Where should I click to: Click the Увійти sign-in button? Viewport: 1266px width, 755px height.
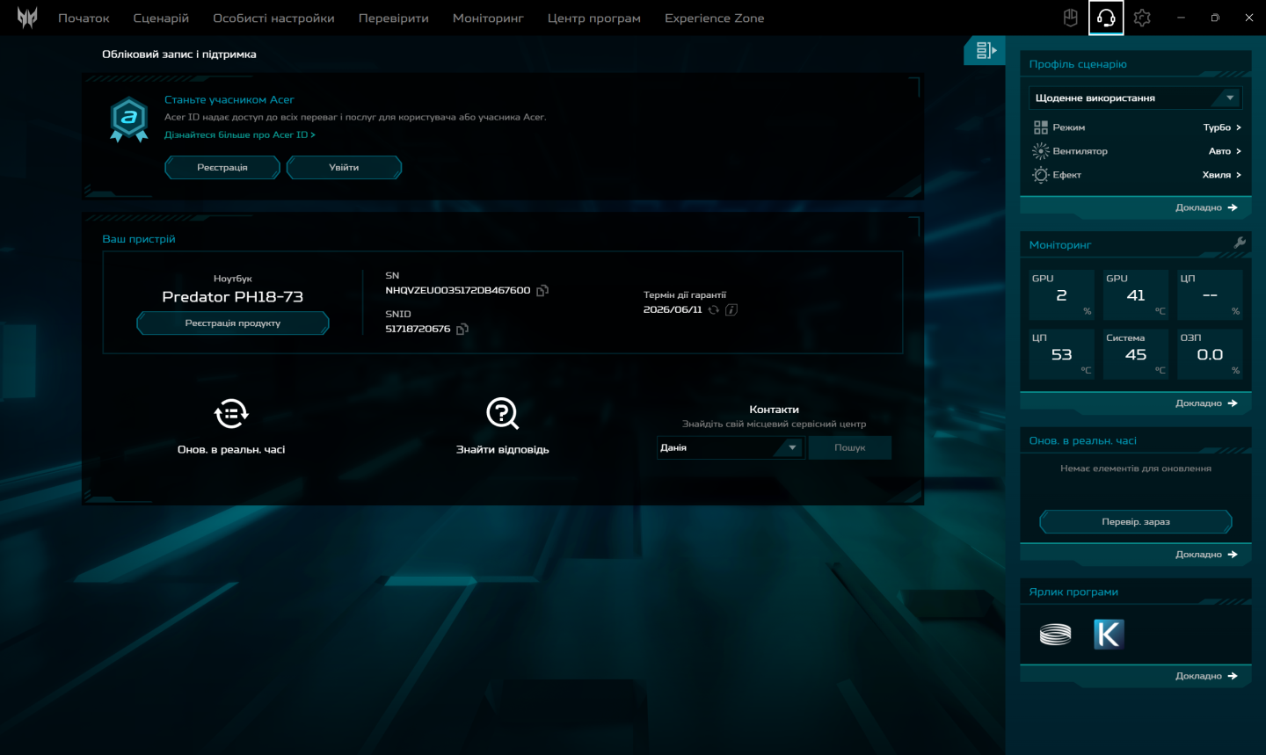344,167
